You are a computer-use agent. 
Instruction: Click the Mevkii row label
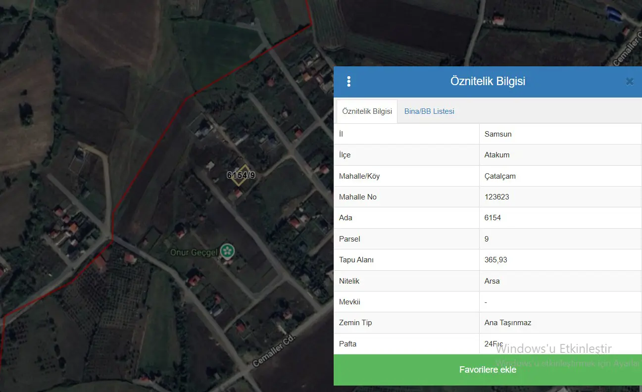(349, 302)
